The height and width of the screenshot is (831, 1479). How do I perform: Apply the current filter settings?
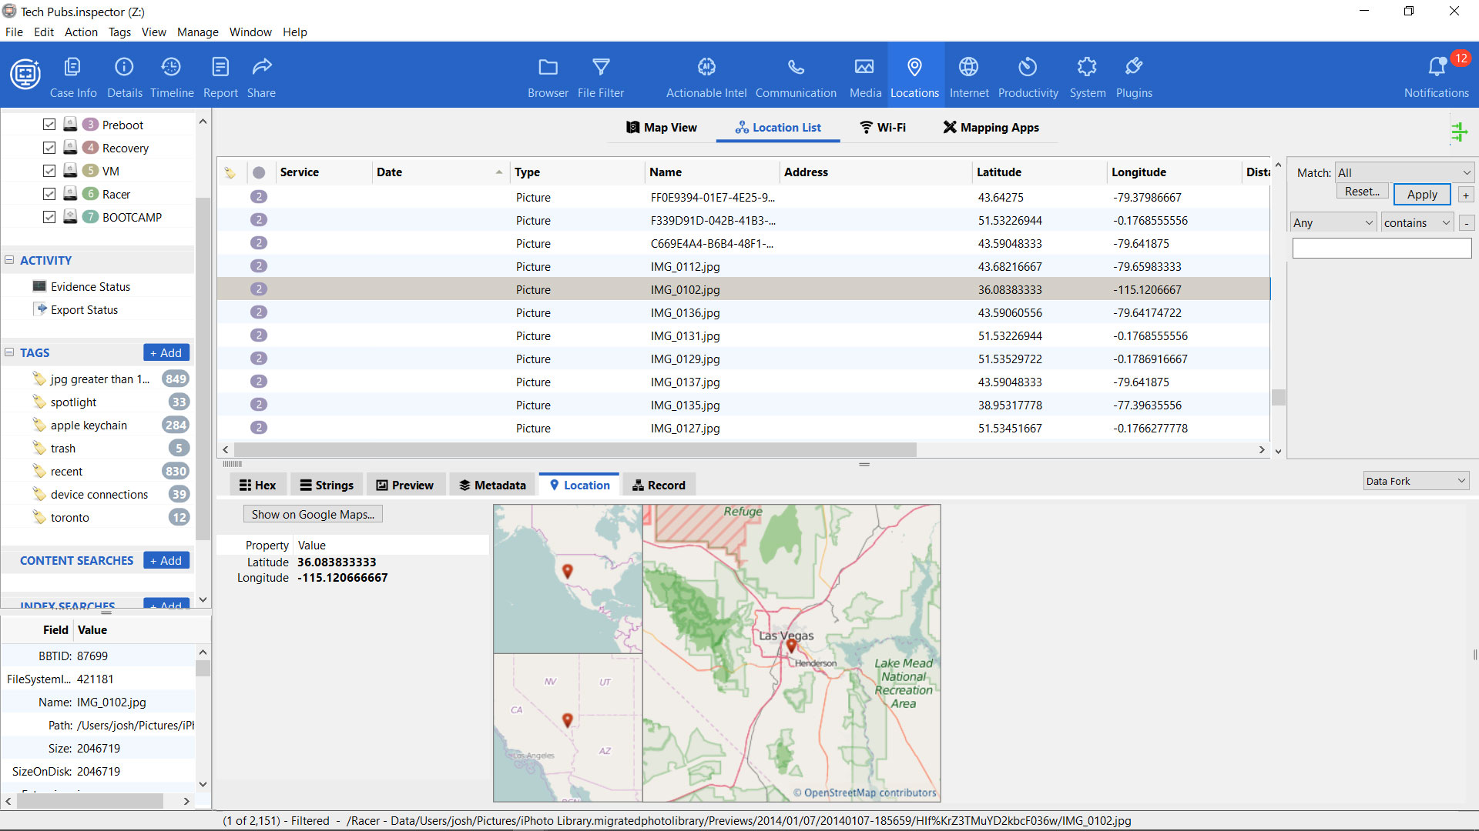coord(1420,194)
